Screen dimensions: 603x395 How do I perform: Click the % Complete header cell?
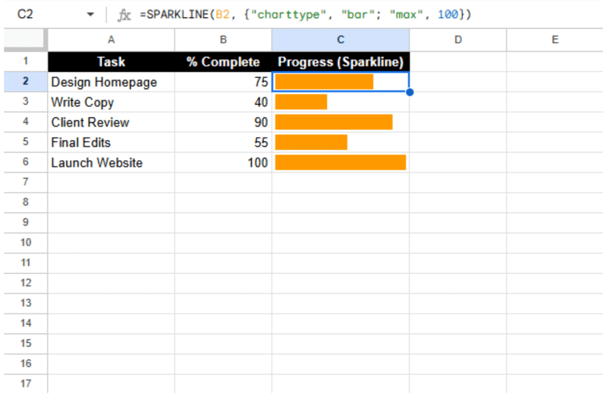[x=223, y=62]
